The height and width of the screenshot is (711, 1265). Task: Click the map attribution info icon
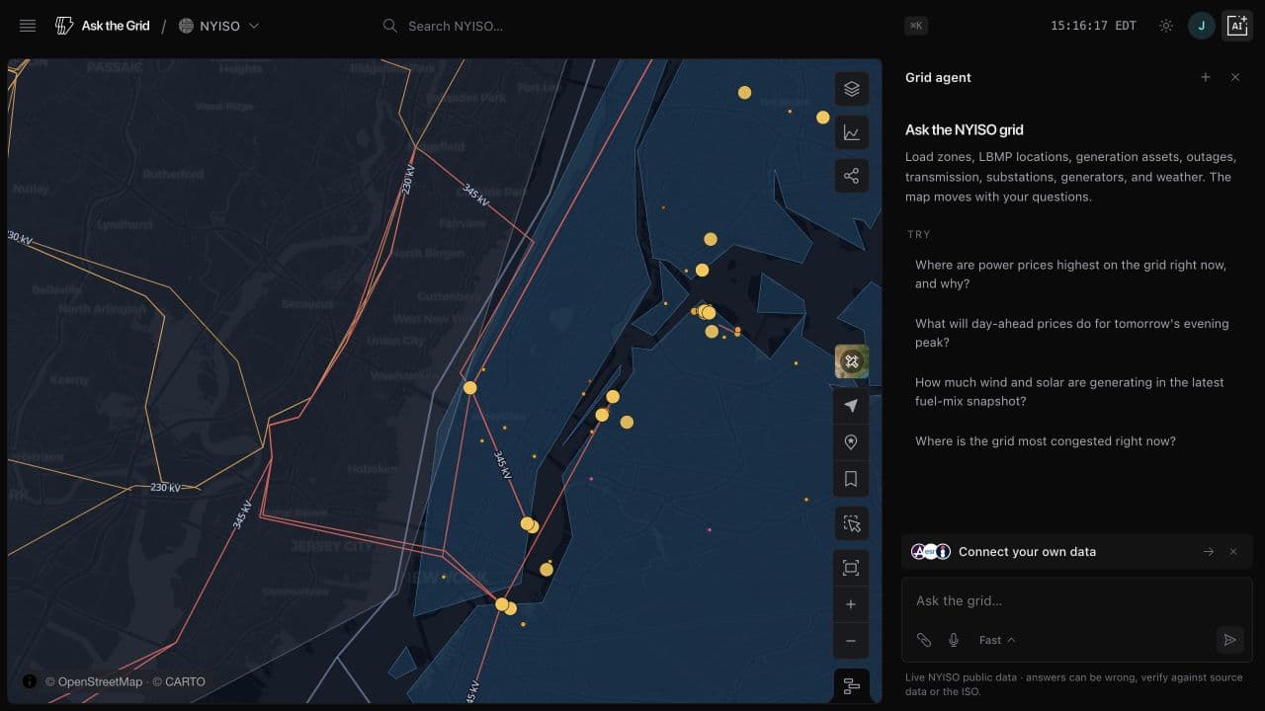pos(30,681)
